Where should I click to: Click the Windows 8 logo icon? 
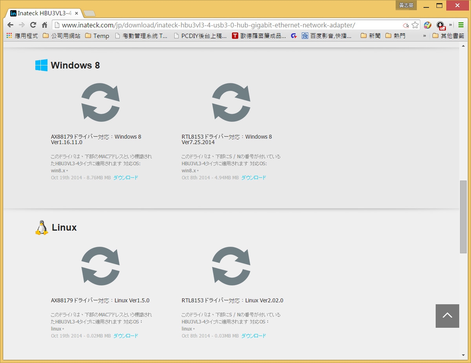point(41,65)
